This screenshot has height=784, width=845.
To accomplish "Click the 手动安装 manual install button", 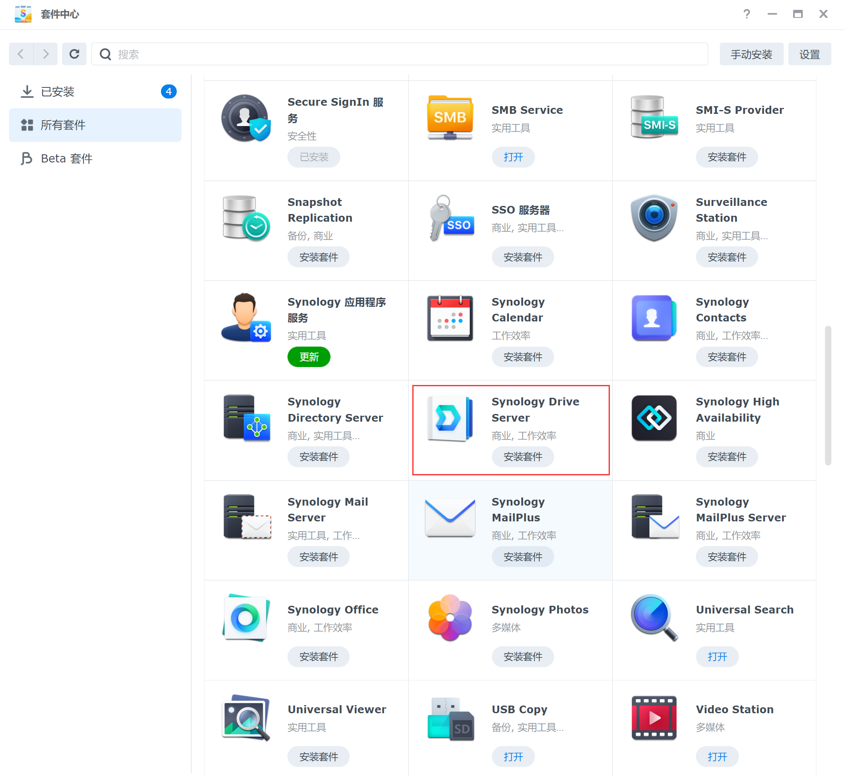I will click(x=751, y=54).
